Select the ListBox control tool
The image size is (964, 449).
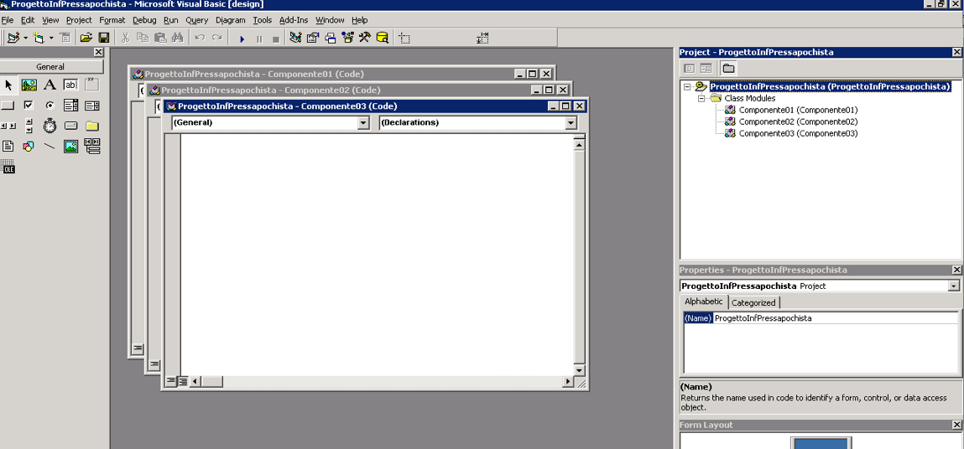click(91, 106)
